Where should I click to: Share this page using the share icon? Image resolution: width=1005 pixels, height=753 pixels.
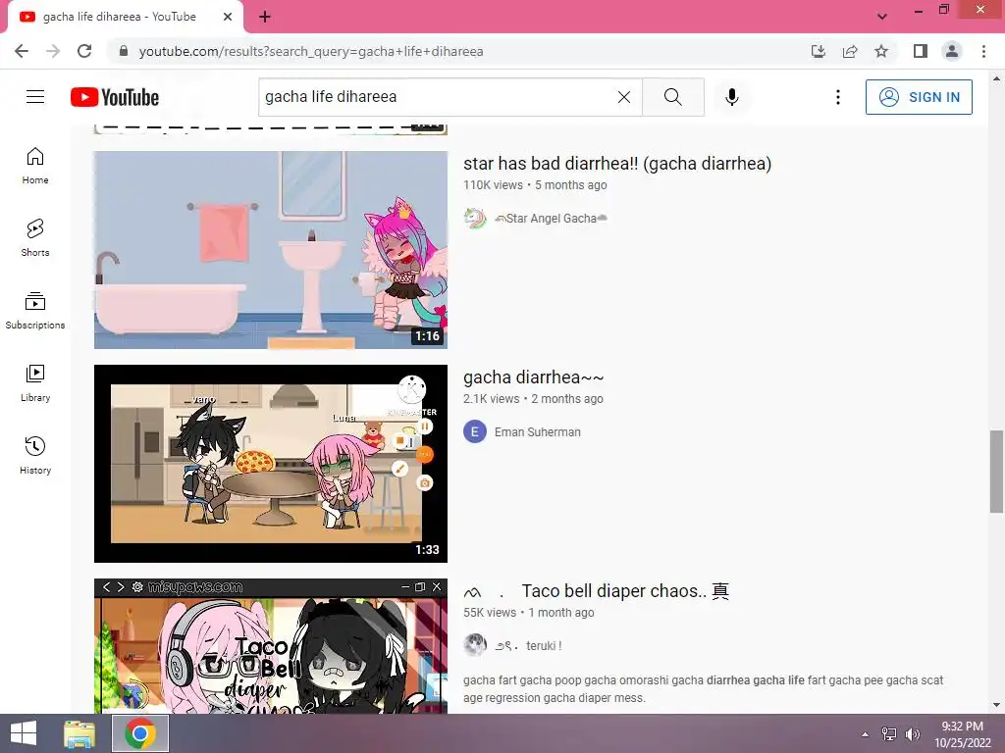850,51
